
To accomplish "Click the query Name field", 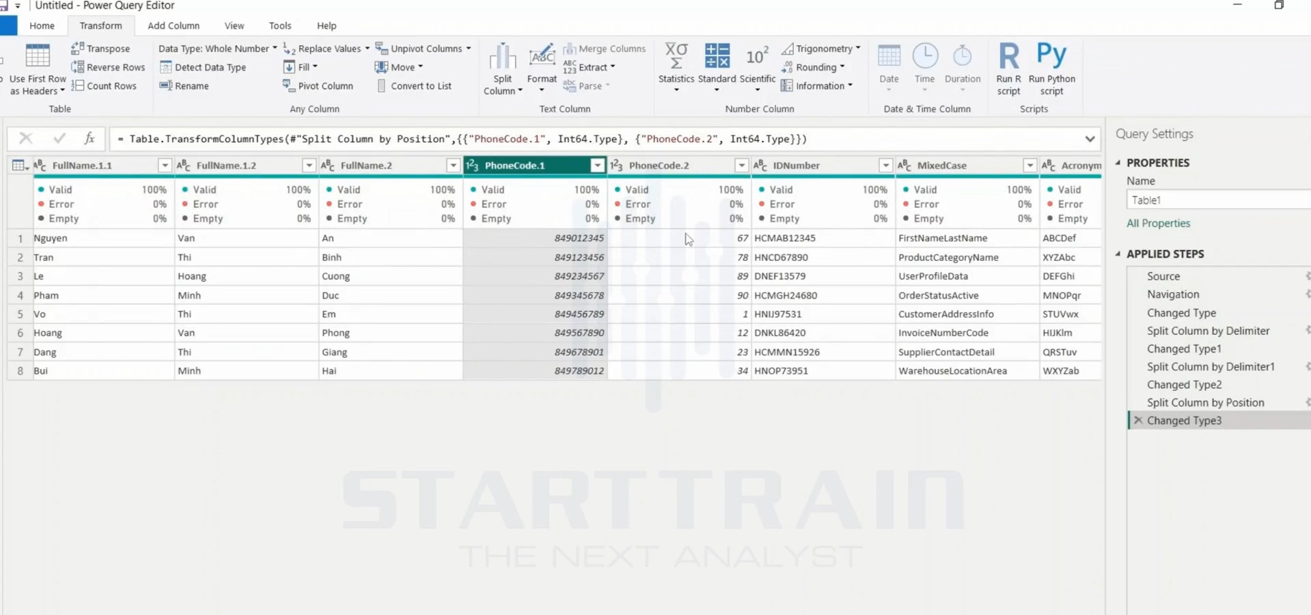I will 1219,200.
